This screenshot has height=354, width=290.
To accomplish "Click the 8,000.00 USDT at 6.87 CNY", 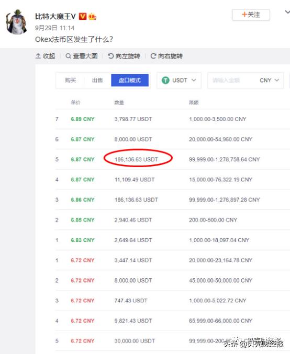I will (133, 139).
